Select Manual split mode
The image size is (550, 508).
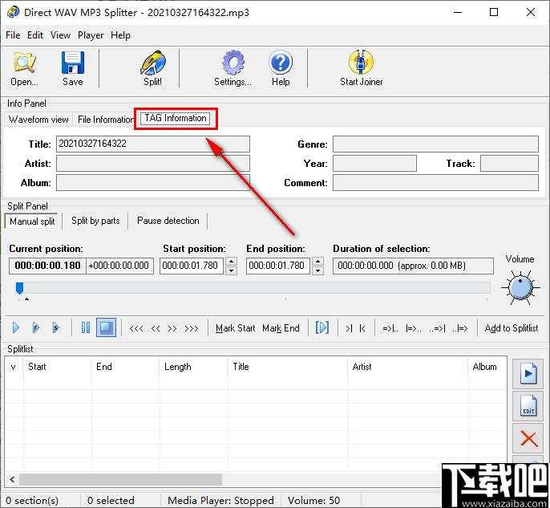pos(32,221)
